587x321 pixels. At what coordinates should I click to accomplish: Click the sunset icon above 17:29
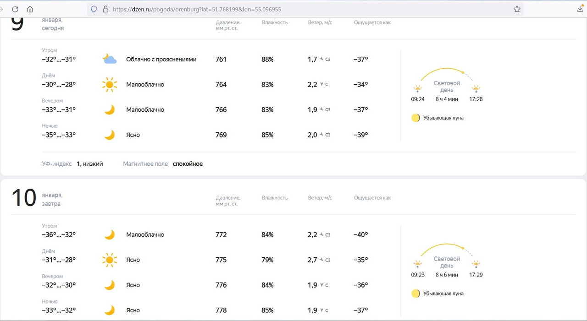tap(476, 264)
